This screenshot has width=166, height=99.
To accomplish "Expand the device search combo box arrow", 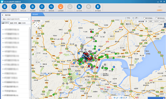I will tap(29, 19).
